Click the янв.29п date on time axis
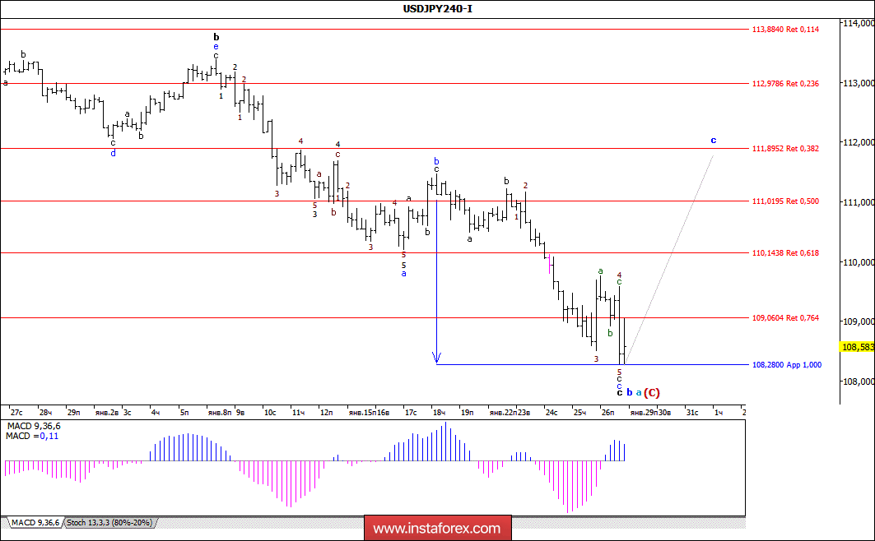875x541 pixels. 644,412
